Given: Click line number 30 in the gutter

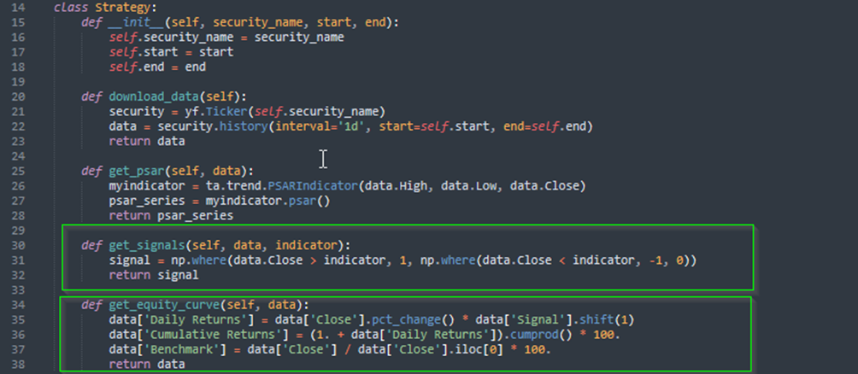Looking at the screenshot, I should coord(21,246).
